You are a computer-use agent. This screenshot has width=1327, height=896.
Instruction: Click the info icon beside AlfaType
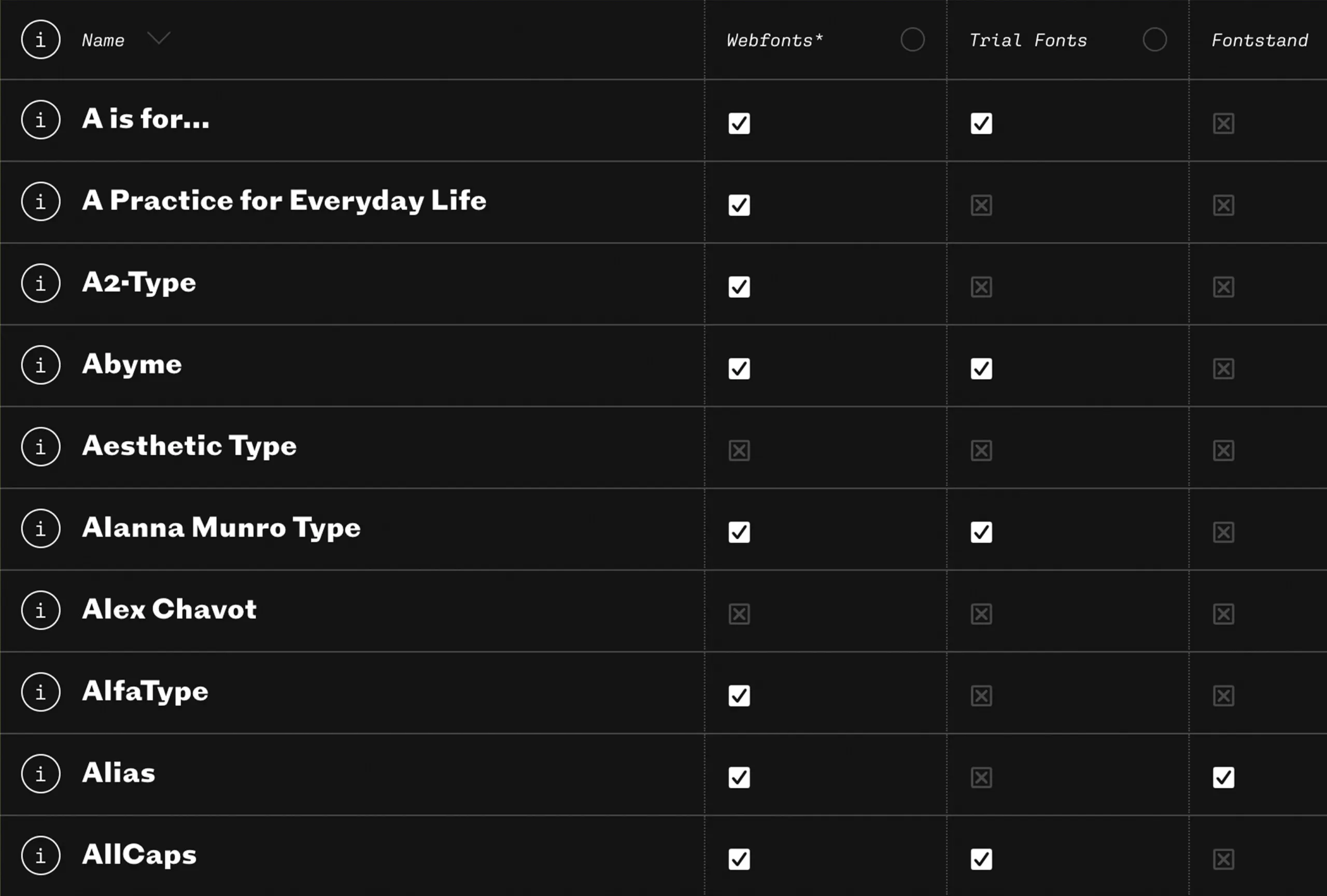pyautogui.click(x=40, y=692)
